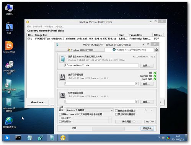Click the Windows install files folder icon
Viewport: 191px width, 145px height.
(63, 59)
